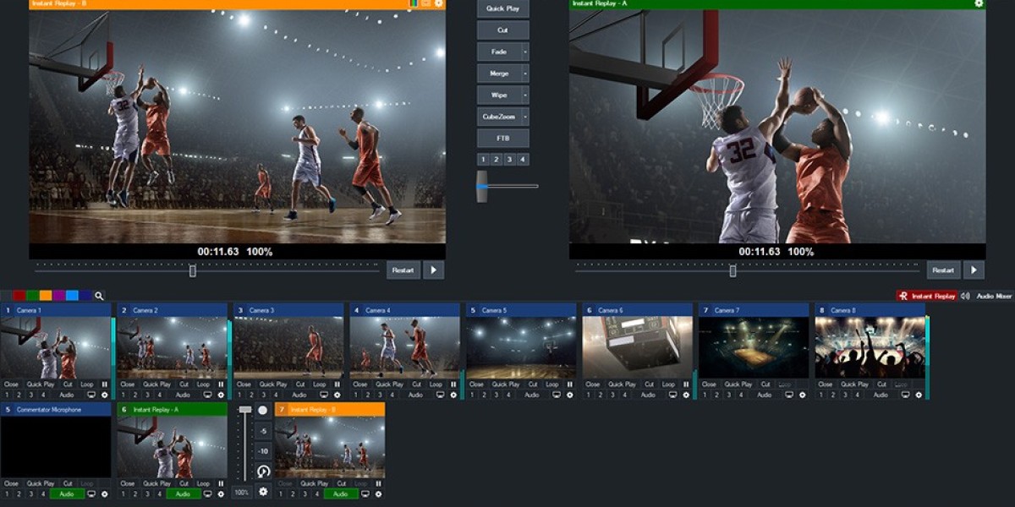This screenshot has width=1015, height=507.
Task: Pause Camera 6 input playback
Action: click(686, 384)
